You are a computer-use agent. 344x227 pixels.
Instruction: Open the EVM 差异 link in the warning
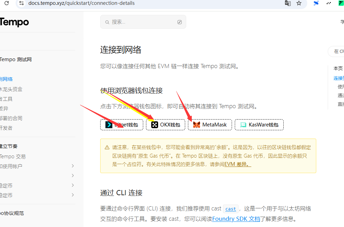coord(238,164)
